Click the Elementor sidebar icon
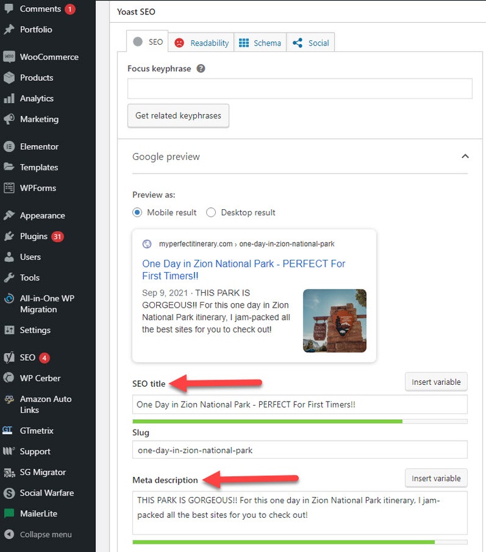Viewport: 486px width, 552px height. 9,146
